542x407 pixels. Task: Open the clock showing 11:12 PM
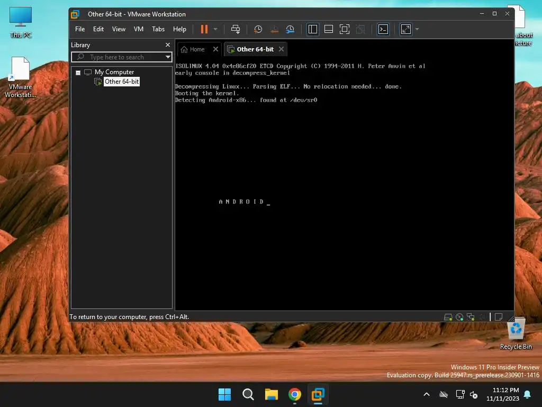pos(503,394)
